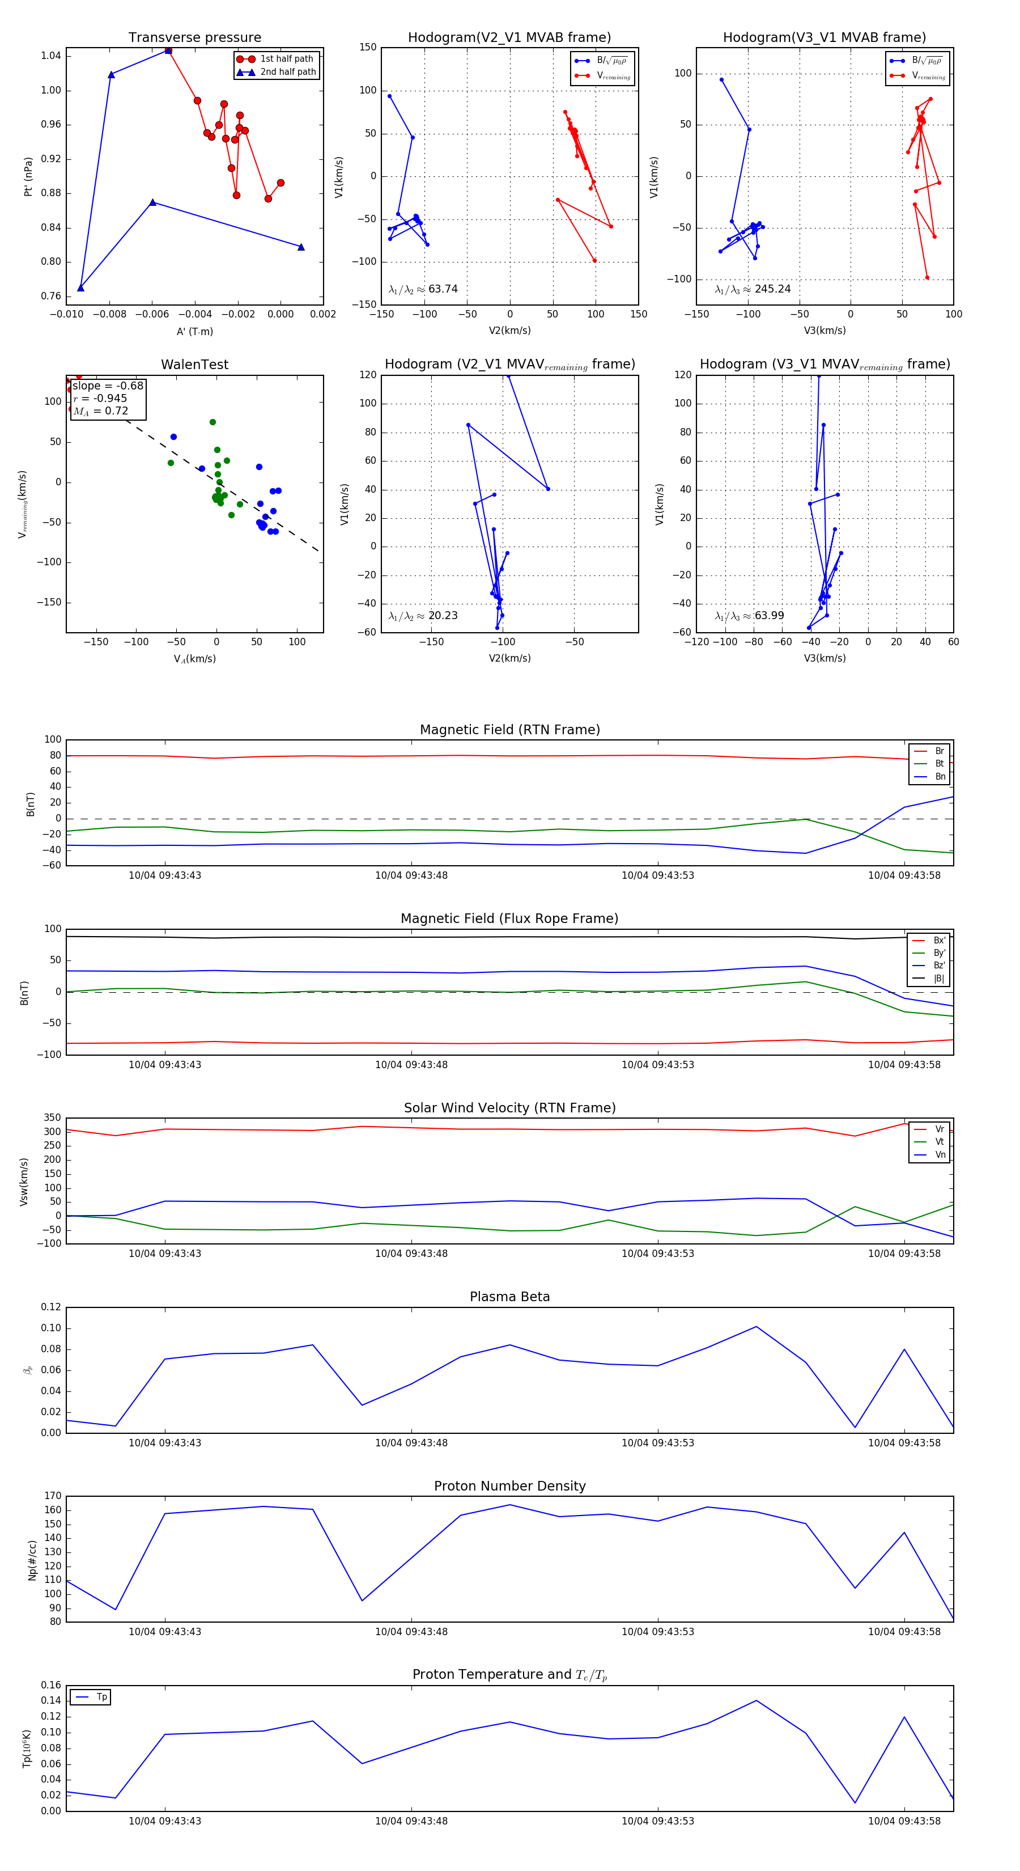Click the '2nd half path' legend triangle marker
Viewport: 1020px width, 1871px height.
245,72
